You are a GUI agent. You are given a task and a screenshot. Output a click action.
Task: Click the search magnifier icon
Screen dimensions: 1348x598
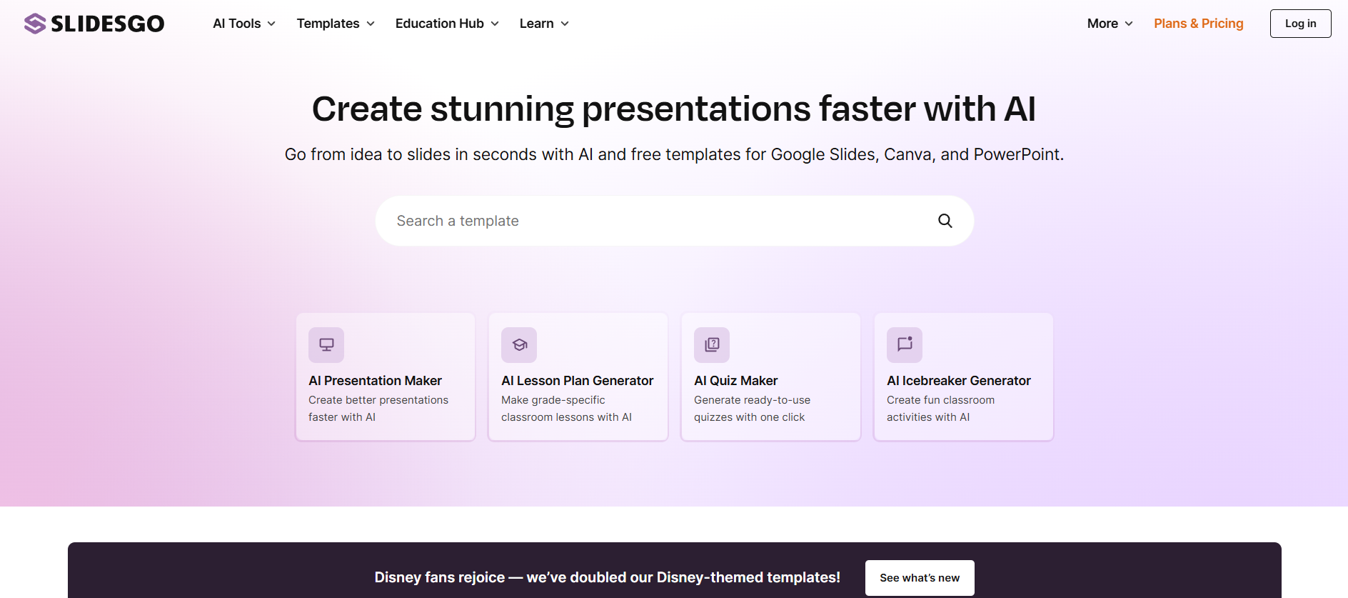coord(945,221)
